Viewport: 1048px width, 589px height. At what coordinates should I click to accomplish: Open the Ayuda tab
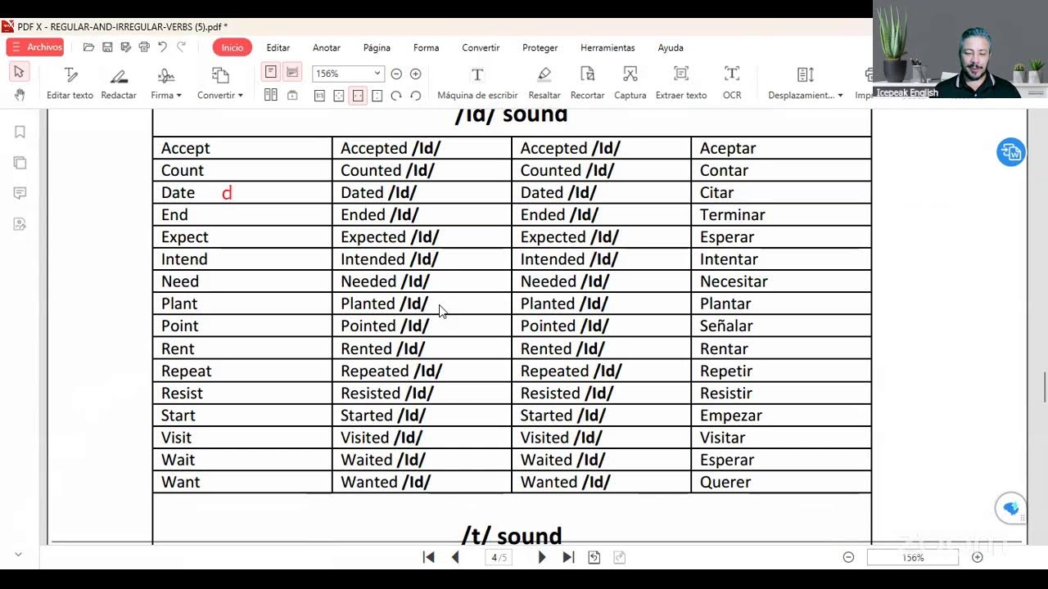pyautogui.click(x=671, y=47)
